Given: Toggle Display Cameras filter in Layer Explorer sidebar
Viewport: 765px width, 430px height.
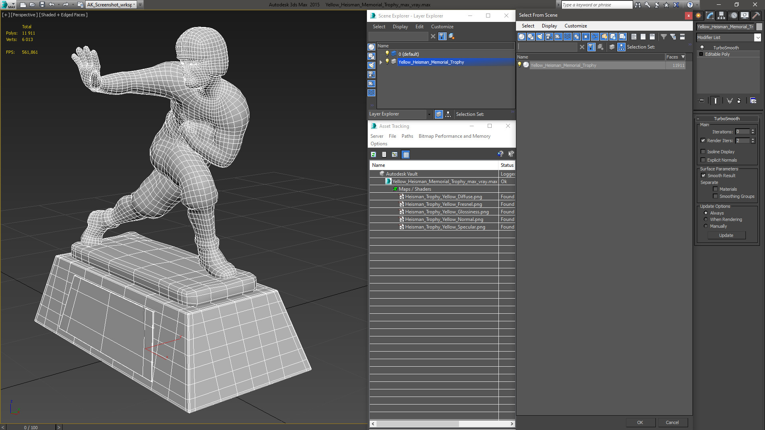Looking at the screenshot, I should coord(371,74).
